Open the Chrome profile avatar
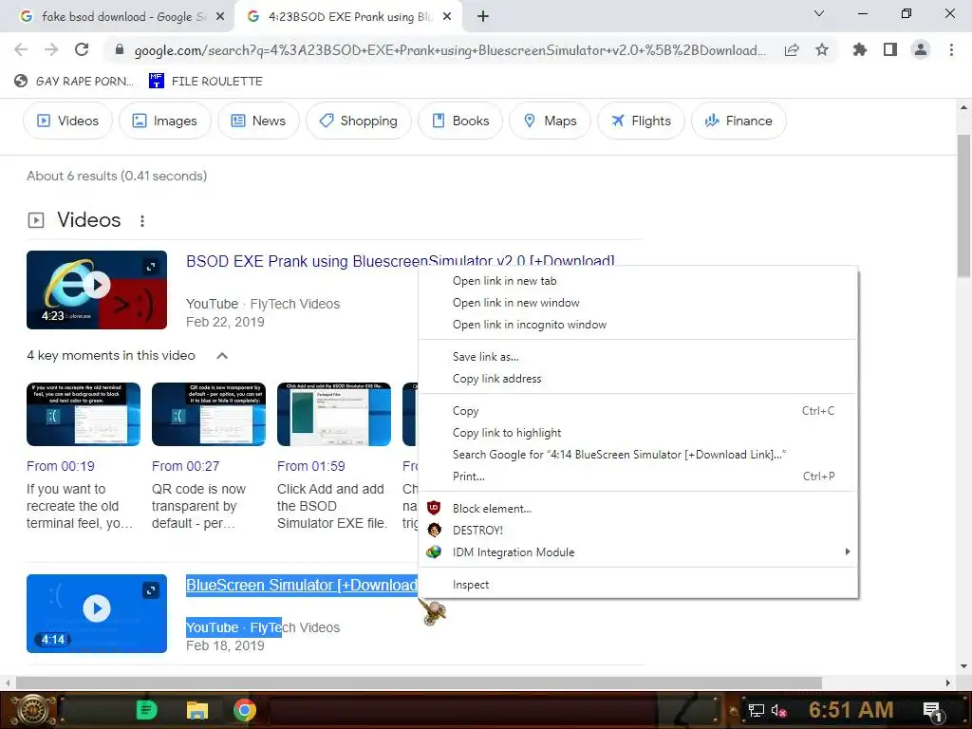This screenshot has width=972, height=729. point(921,49)
